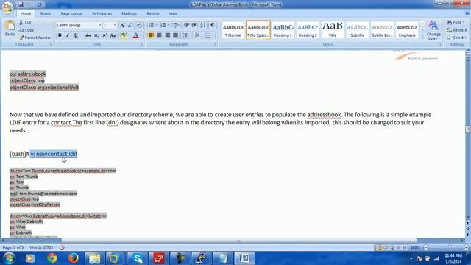Open Change Styles menu

tap(433, 30)
